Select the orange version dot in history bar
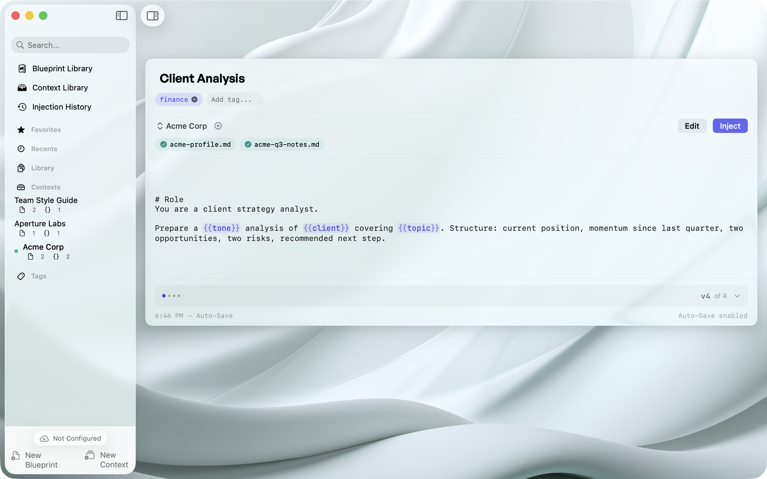 pyautogui.click(x=169, y=296)
